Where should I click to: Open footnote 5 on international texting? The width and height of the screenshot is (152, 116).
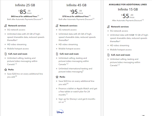(x=83, y=71)
